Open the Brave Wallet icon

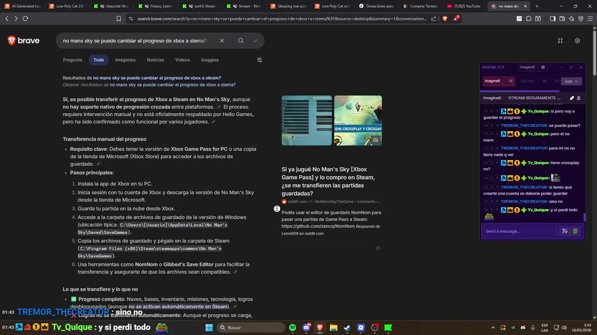click(x=562, y=19)
